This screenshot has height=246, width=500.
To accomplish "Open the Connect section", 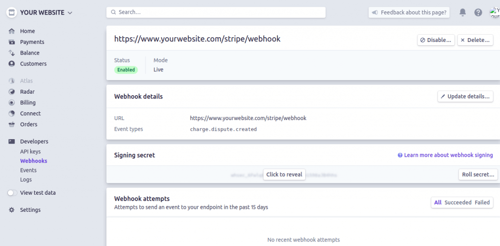I will click(30, 113).
